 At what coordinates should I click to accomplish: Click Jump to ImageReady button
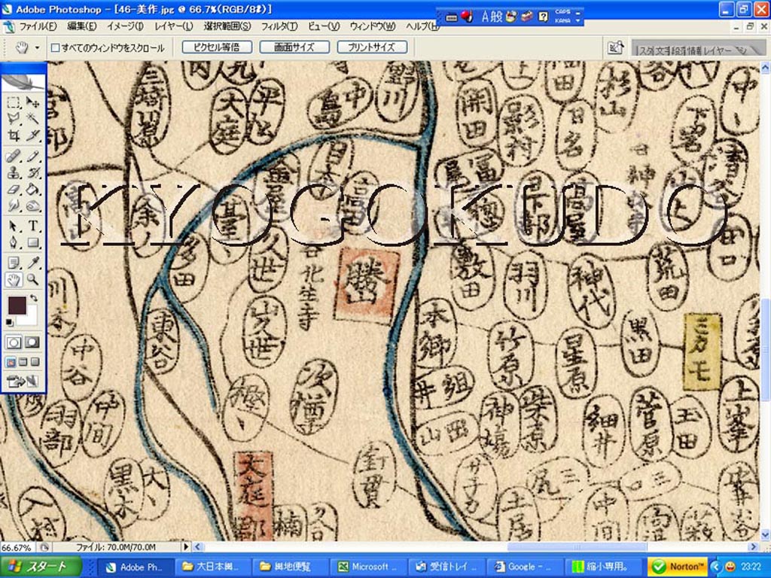23,381
